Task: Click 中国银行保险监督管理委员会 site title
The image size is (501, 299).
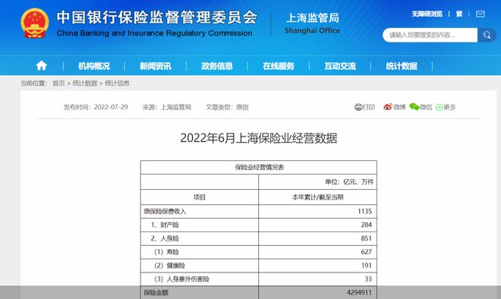Action: (157, 17)
